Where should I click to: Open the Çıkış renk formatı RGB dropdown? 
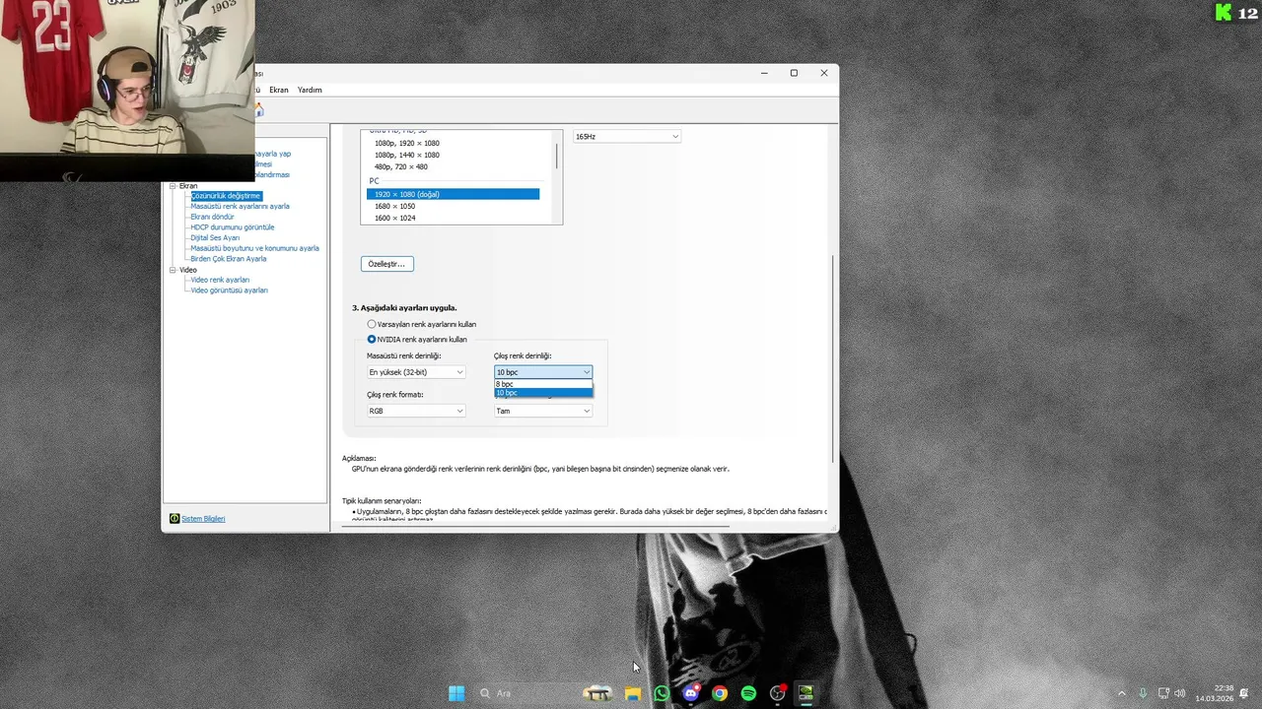[416, 411]
